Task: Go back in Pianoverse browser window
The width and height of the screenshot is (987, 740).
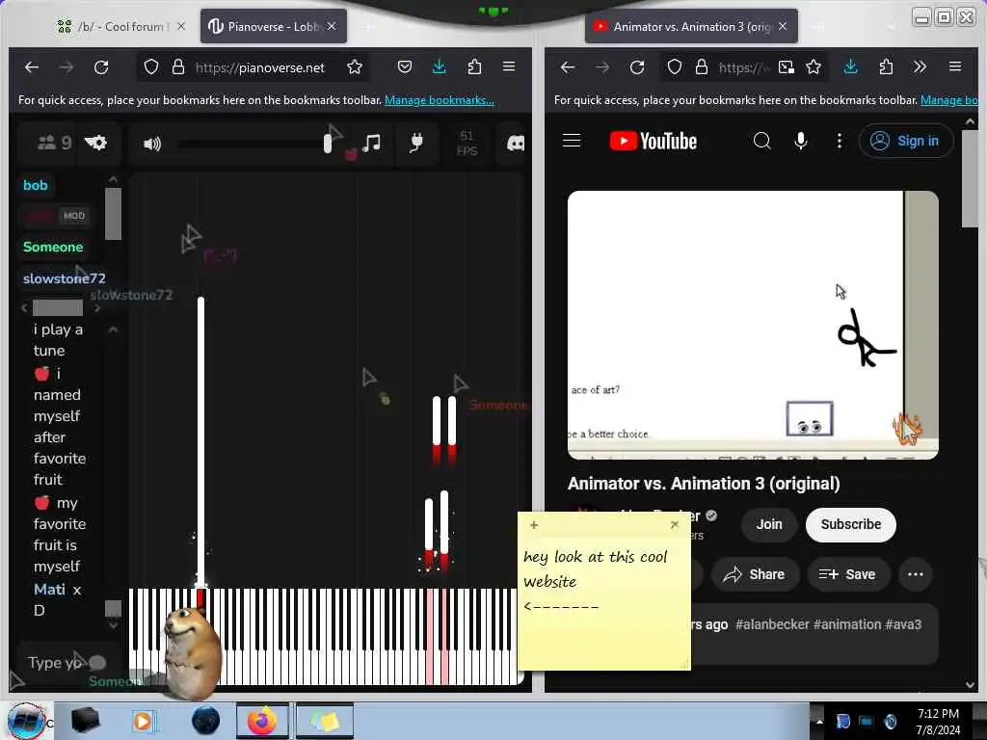Action: click(32, 67)
